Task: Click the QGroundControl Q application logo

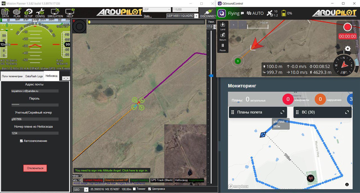Action: [222, 13]
